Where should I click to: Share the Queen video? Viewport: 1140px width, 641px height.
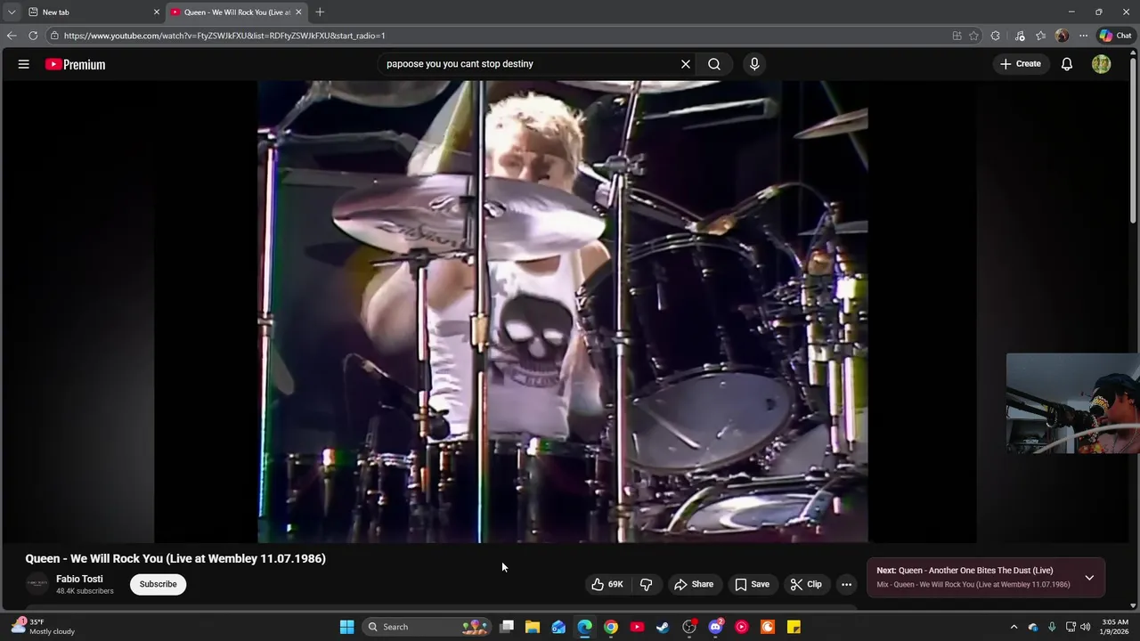click(x=694, y=584)
